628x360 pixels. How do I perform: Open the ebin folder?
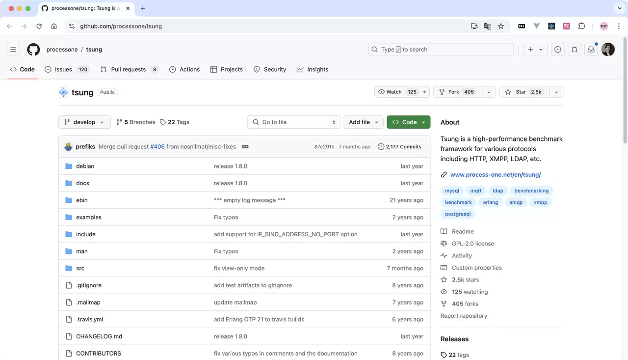point(82,200)
